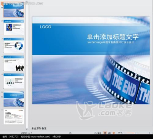Click the LOGO text on slide
Screen dimensions: 153x139
pos(46,27)
